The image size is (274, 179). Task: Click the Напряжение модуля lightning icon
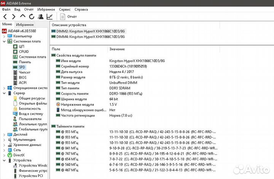click(58, 105)
